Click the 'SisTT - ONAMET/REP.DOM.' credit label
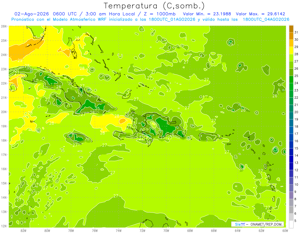The height and width of the screenshot is (234, 303). click(257, 224)
